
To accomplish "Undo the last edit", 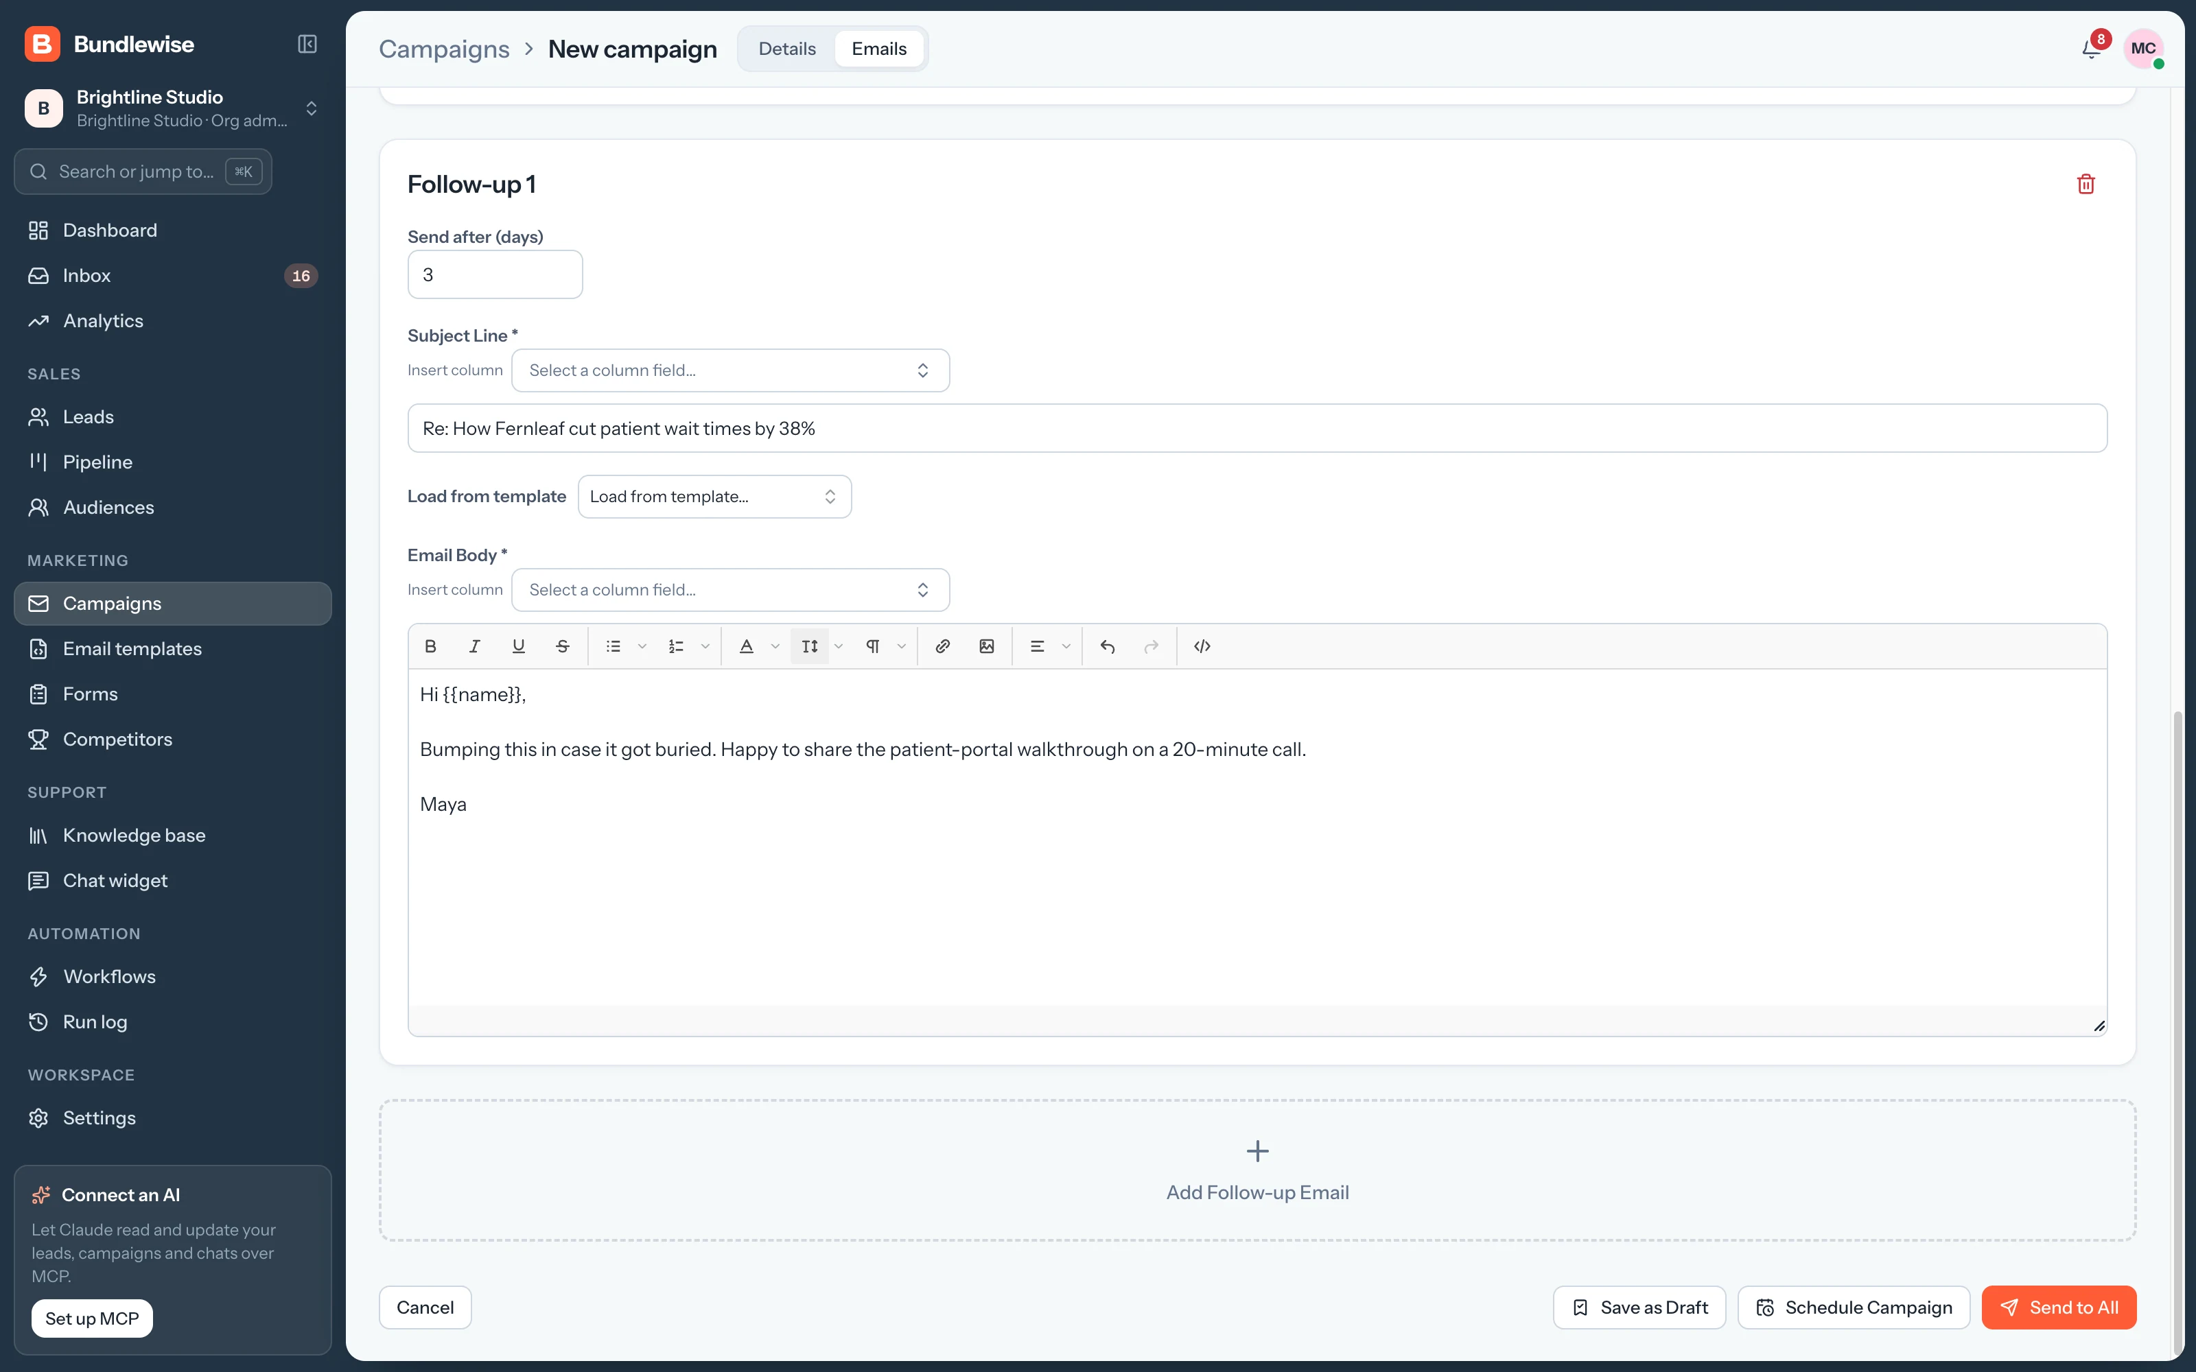I will (x=1108, y=646).
